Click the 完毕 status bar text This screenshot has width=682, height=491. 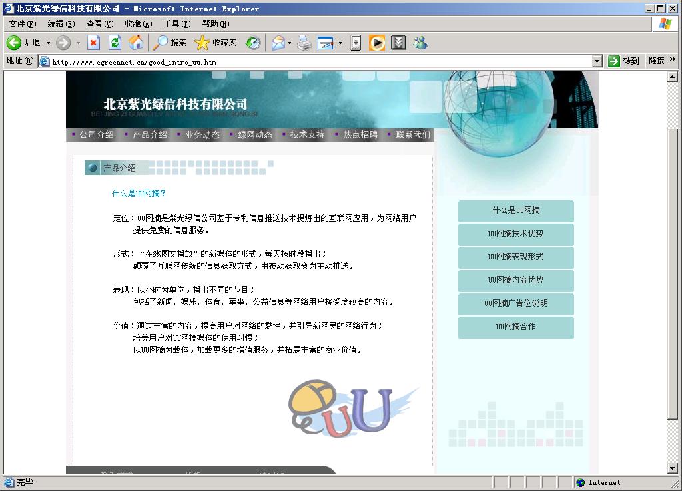click(25, 482)
